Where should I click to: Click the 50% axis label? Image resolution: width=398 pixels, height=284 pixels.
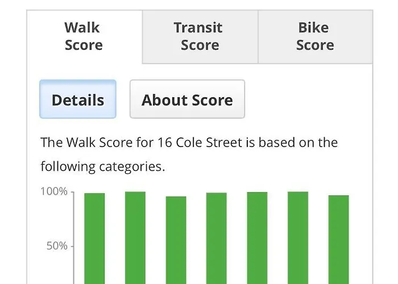pos(56,246)
